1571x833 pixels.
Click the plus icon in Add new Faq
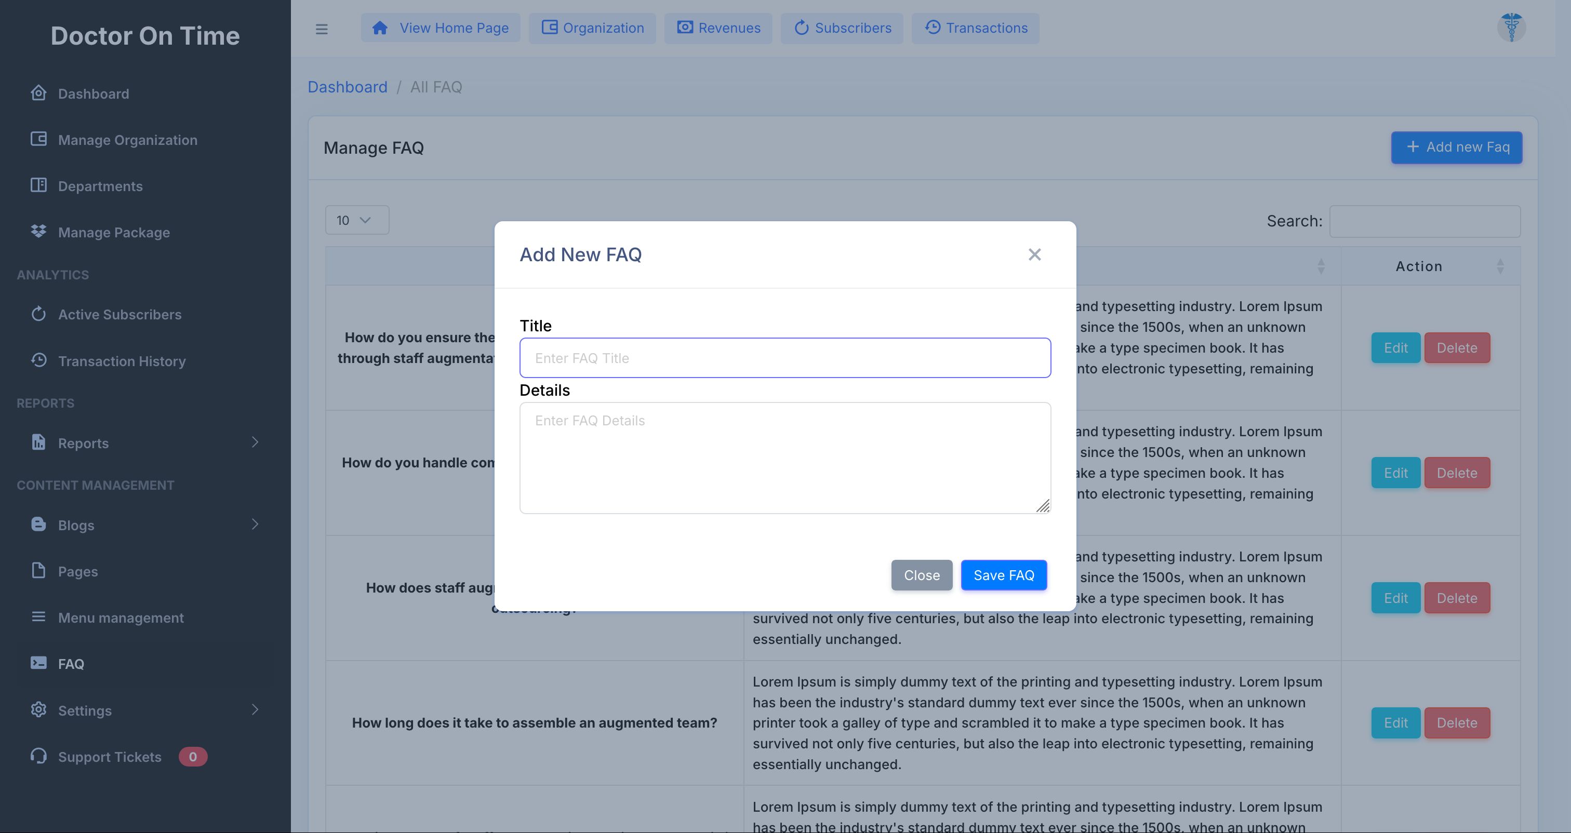pyautogui.click(x=1413, y=147)
